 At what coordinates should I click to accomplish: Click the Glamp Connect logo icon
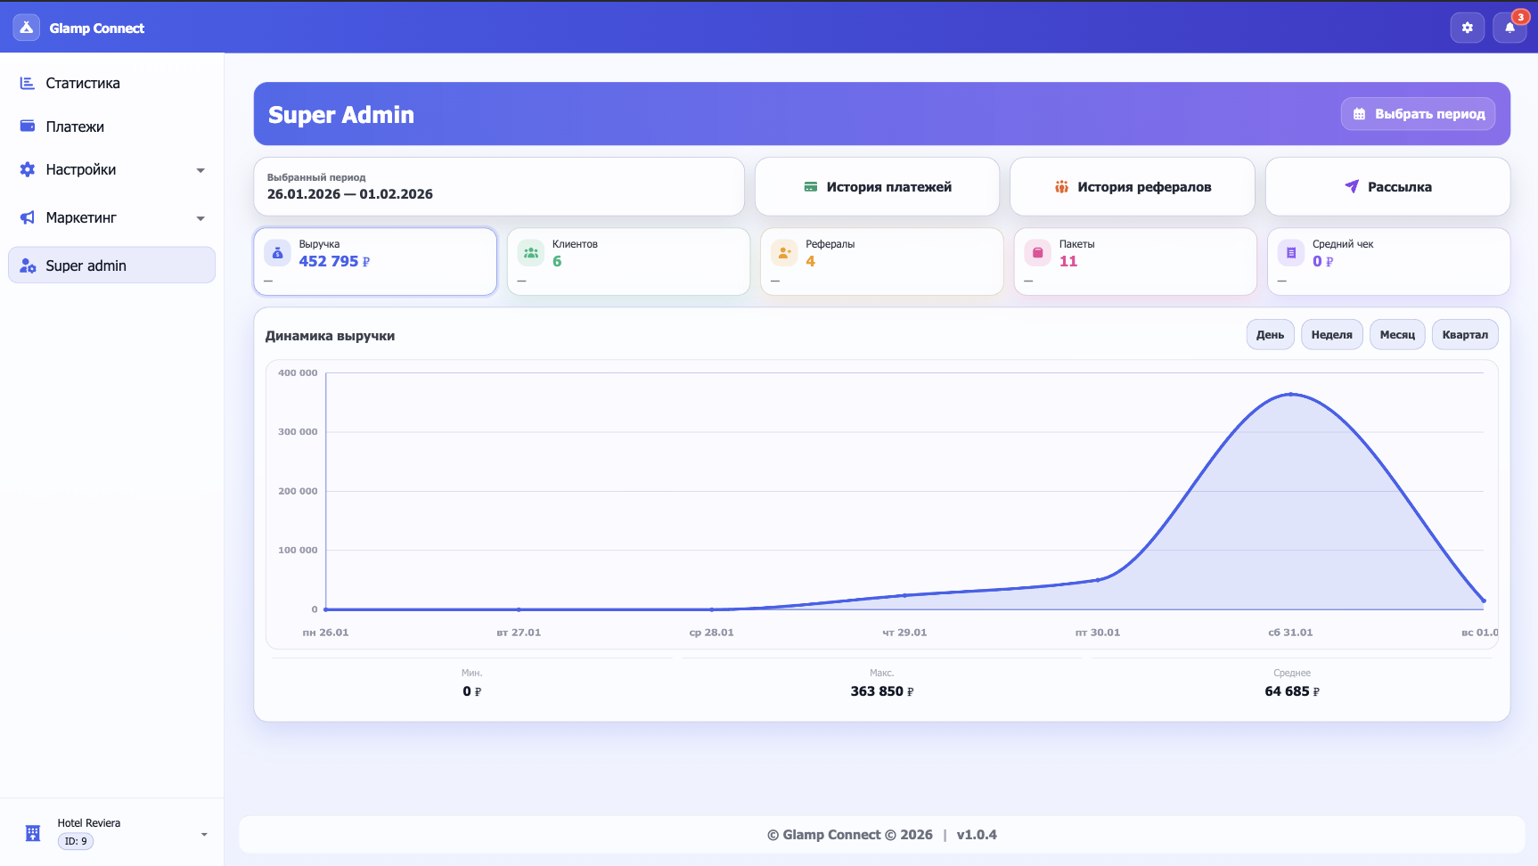coord(25,27)
